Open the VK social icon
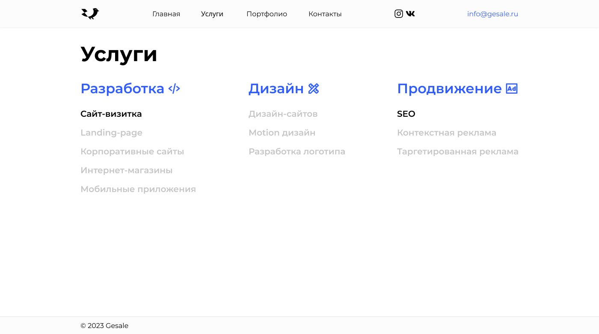 tap(410, 14)
